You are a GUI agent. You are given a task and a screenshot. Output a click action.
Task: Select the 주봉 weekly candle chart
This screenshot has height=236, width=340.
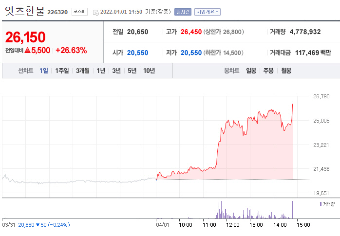[268, 71]
